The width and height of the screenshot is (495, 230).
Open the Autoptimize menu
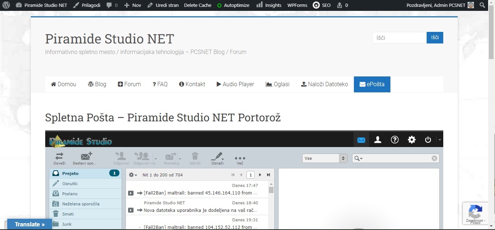tap(233, 5)
